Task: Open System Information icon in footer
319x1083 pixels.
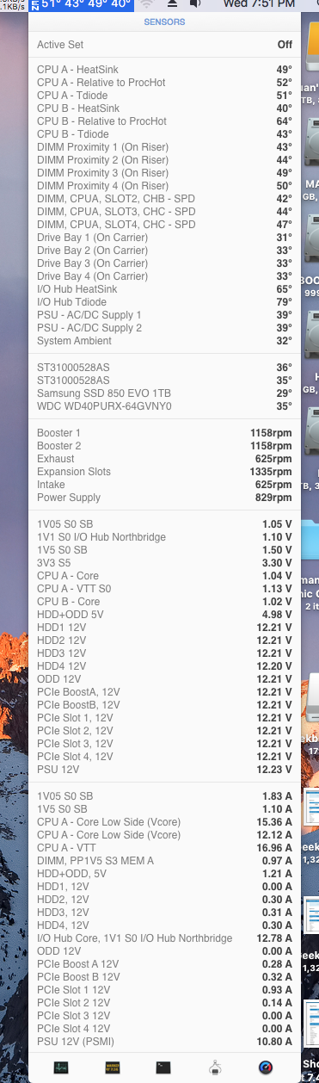Action: coord(216,1068)
